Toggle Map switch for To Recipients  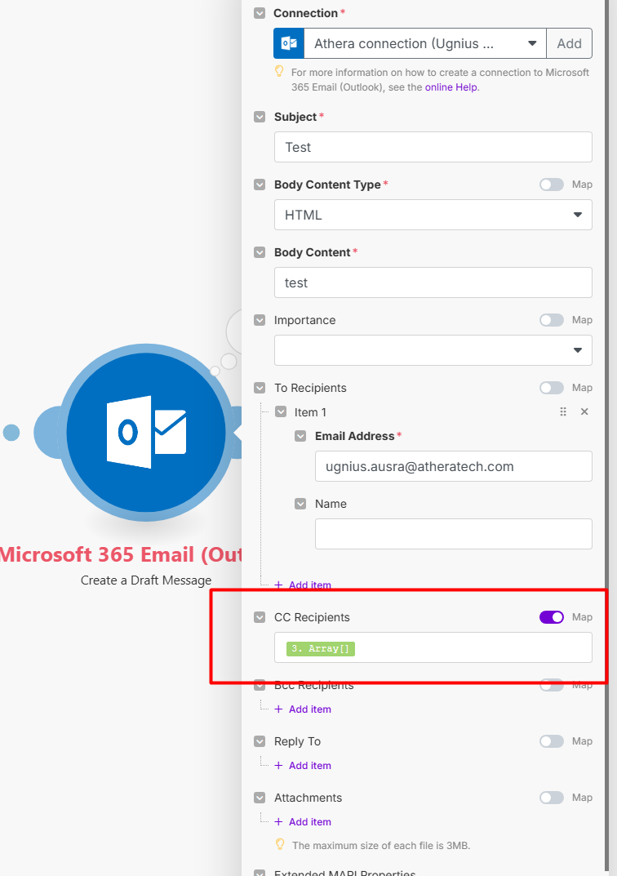coord(552,388)
